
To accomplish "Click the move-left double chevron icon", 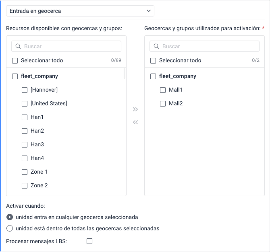I will [135, 122].
